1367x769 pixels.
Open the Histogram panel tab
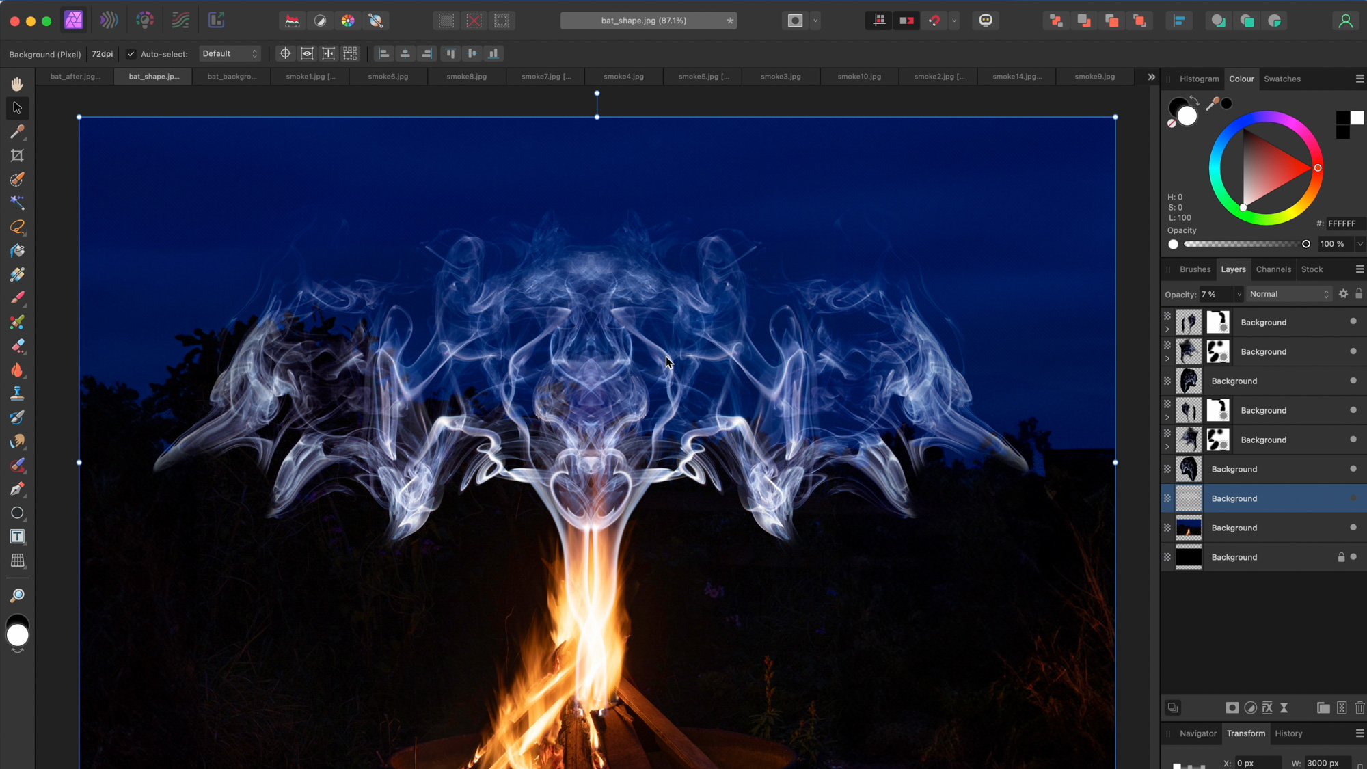coord(1199,79)
